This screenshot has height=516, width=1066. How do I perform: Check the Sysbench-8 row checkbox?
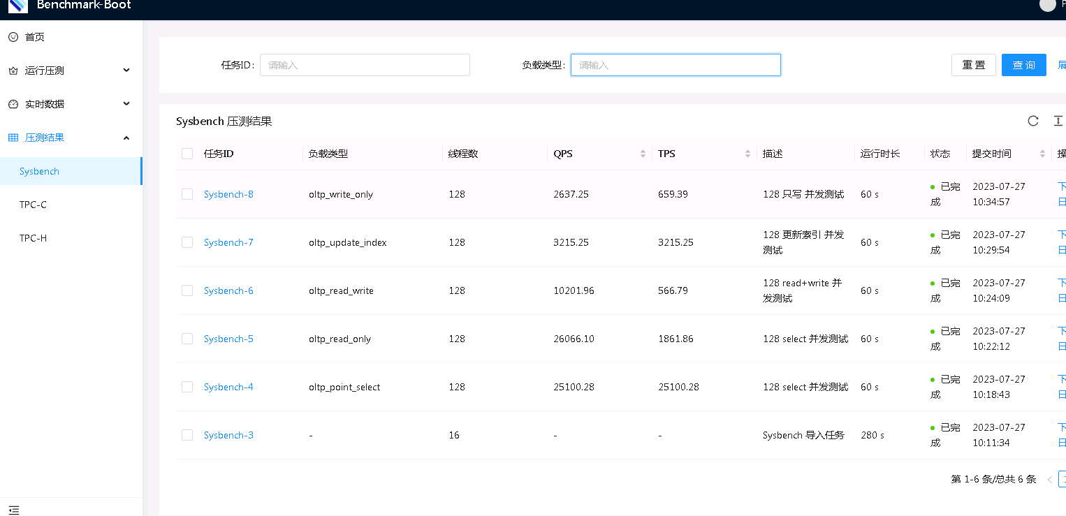(187, 194)
